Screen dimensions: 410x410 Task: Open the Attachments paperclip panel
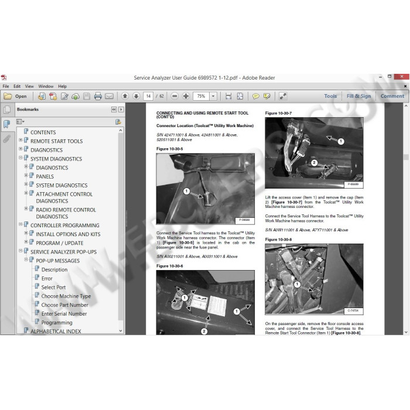pyautogui.click(x=7, y=139)
